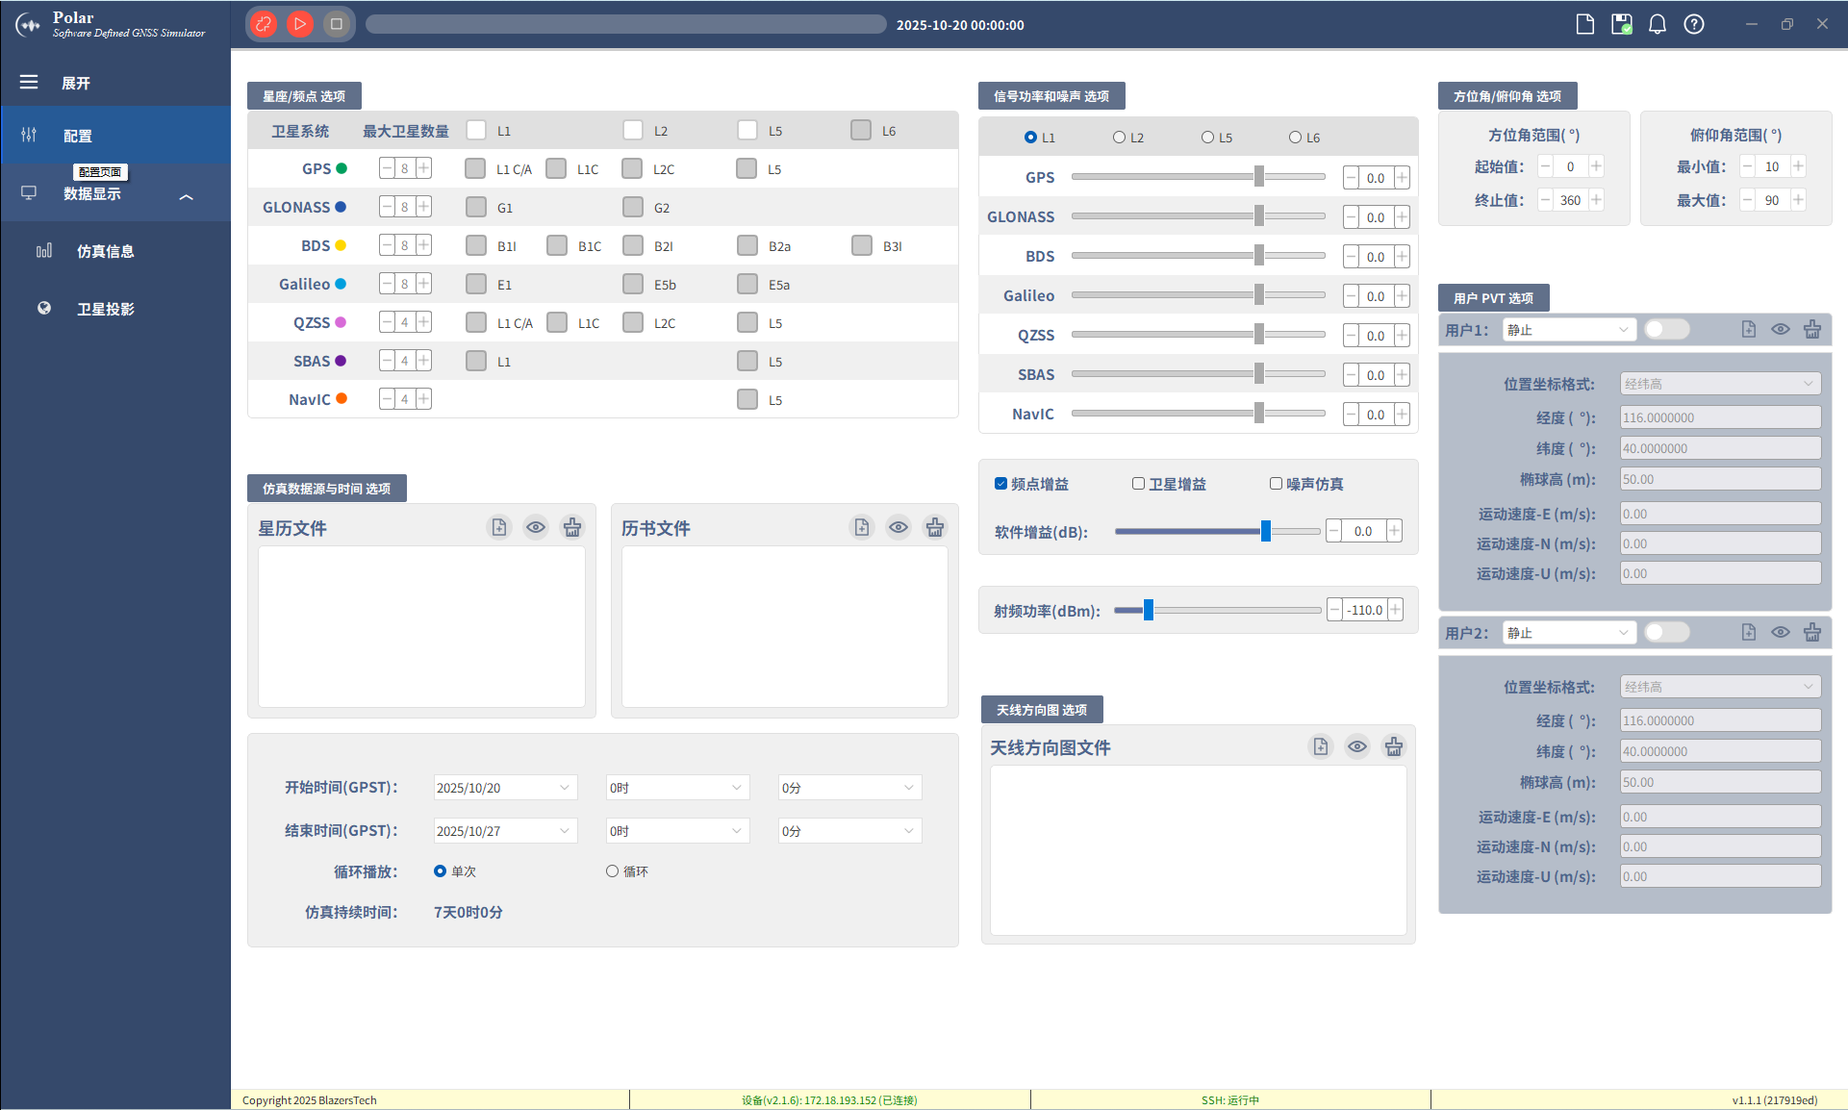Import file icon in 天线方向图文件 panel

click(1321, 746)
